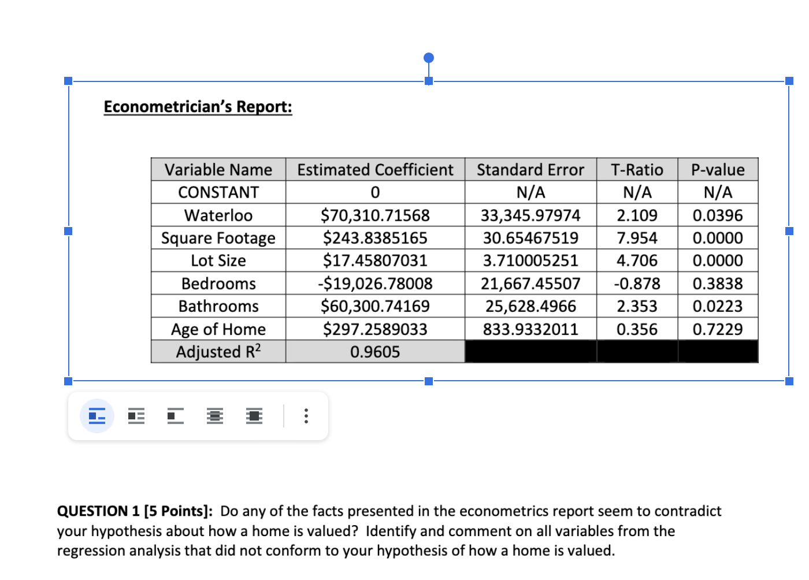Select the Age of Home P-value 0.7229
809x580 pixels.
pyautogui.click(x=718, y=329)
